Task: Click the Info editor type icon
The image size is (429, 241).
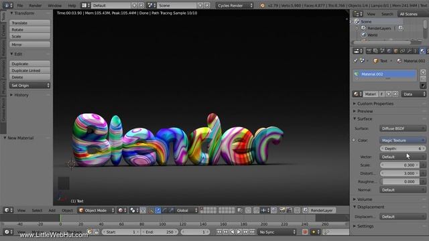Action: [x=8, y=5]
